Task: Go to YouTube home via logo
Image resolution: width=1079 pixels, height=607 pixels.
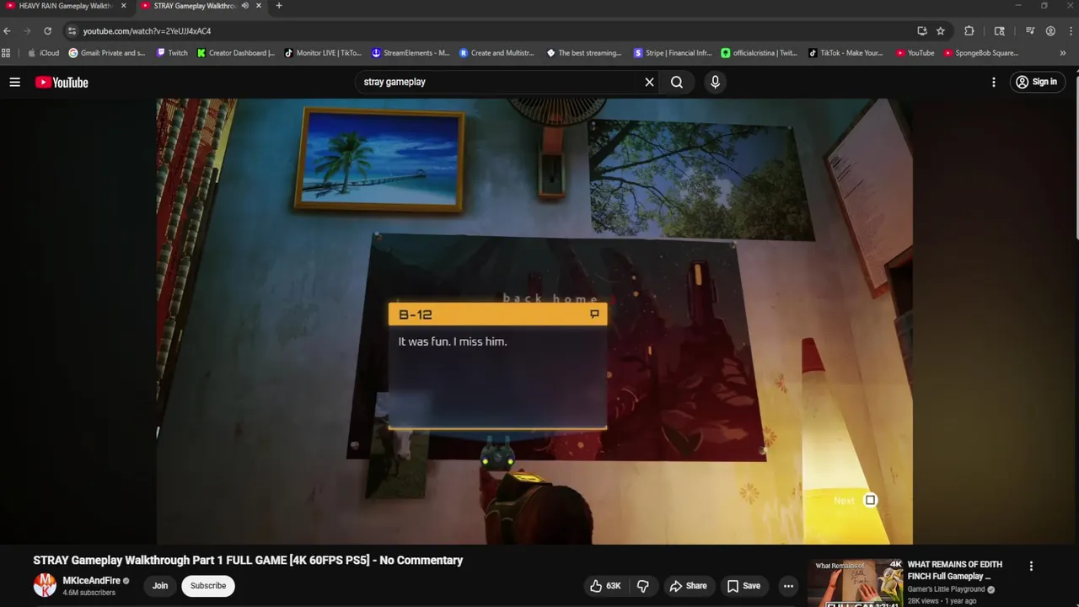Action: pos(62,82)
